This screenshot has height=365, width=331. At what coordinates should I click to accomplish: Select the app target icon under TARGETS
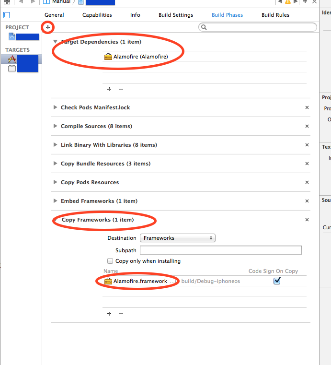coord(12,59)
